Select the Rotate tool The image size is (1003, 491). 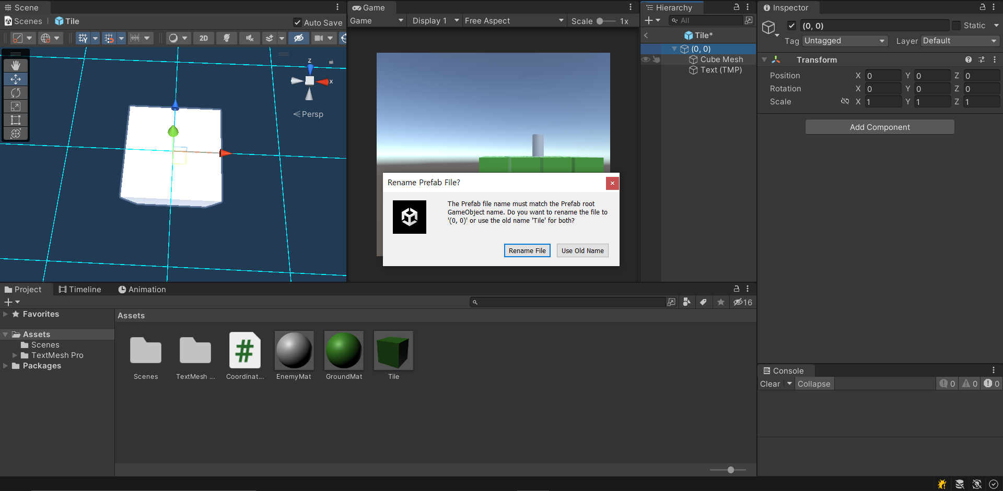16,92
